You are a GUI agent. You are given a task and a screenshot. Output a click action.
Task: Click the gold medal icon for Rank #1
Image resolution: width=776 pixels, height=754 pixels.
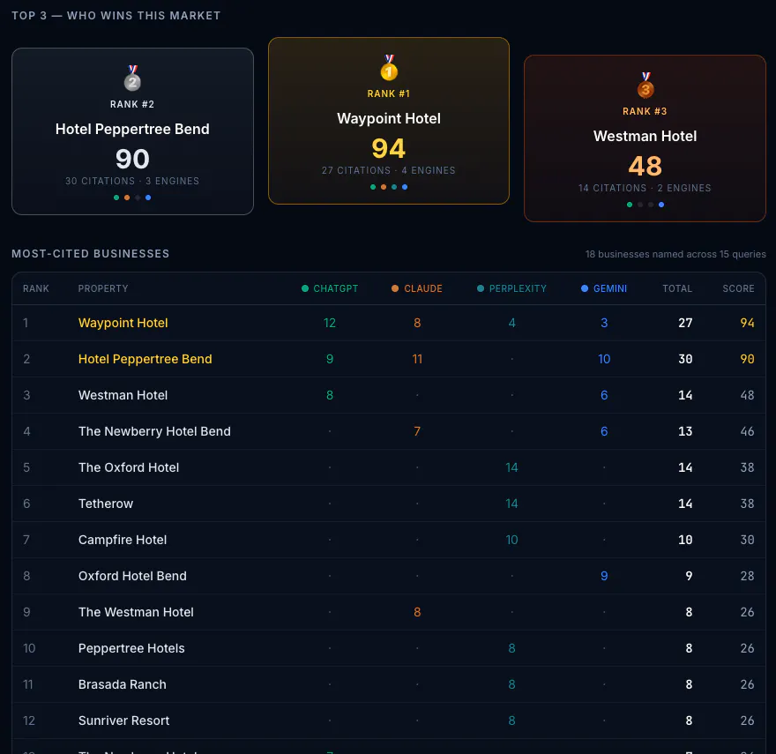coord(389,67)
